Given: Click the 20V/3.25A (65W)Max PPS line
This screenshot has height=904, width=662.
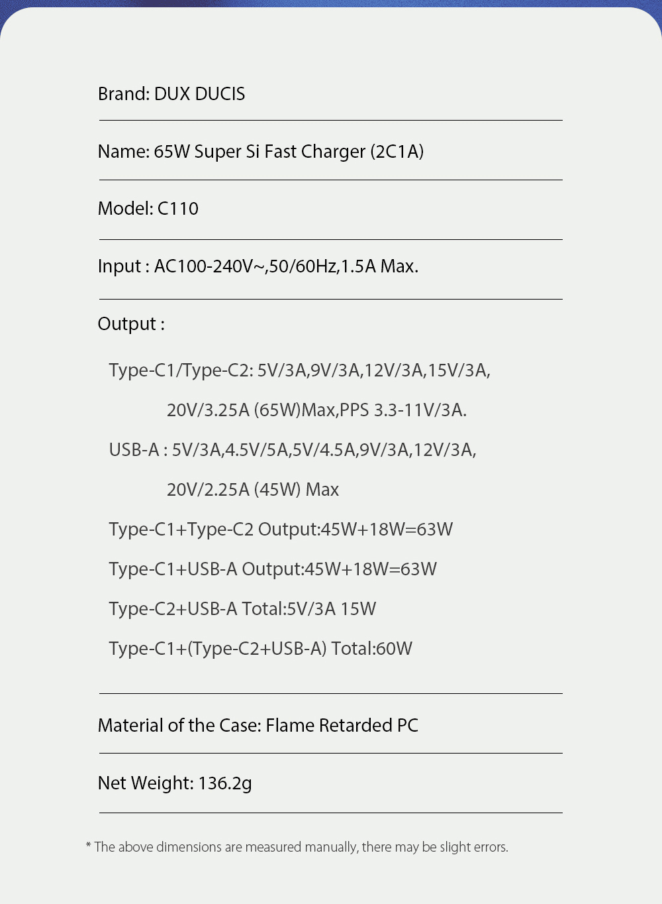Looking at the screenshot, I should pyautogui.click(x=316, y=410).
